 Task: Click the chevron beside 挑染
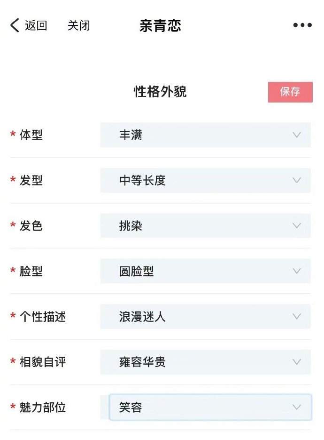coord(296,226)
